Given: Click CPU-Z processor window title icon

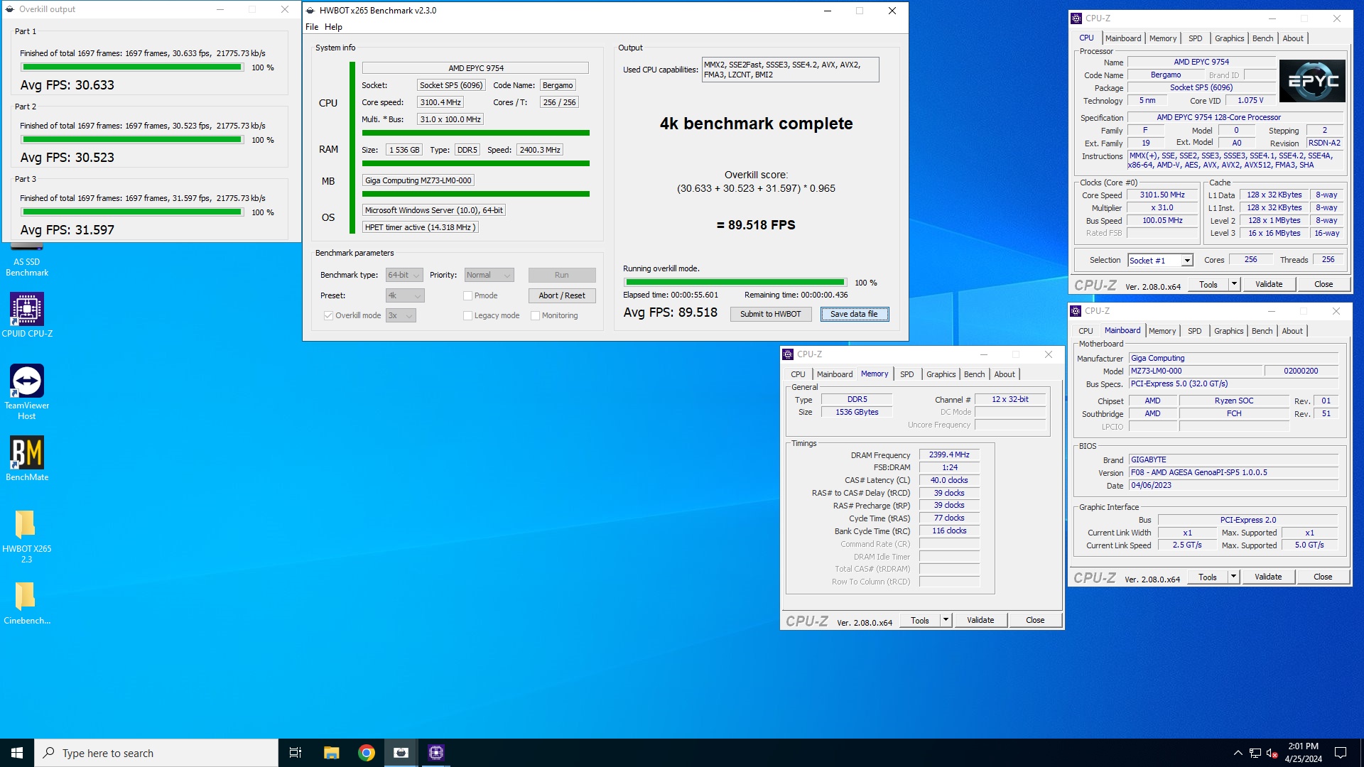Looking at the screenshot, I should [x=1076, y=18].
